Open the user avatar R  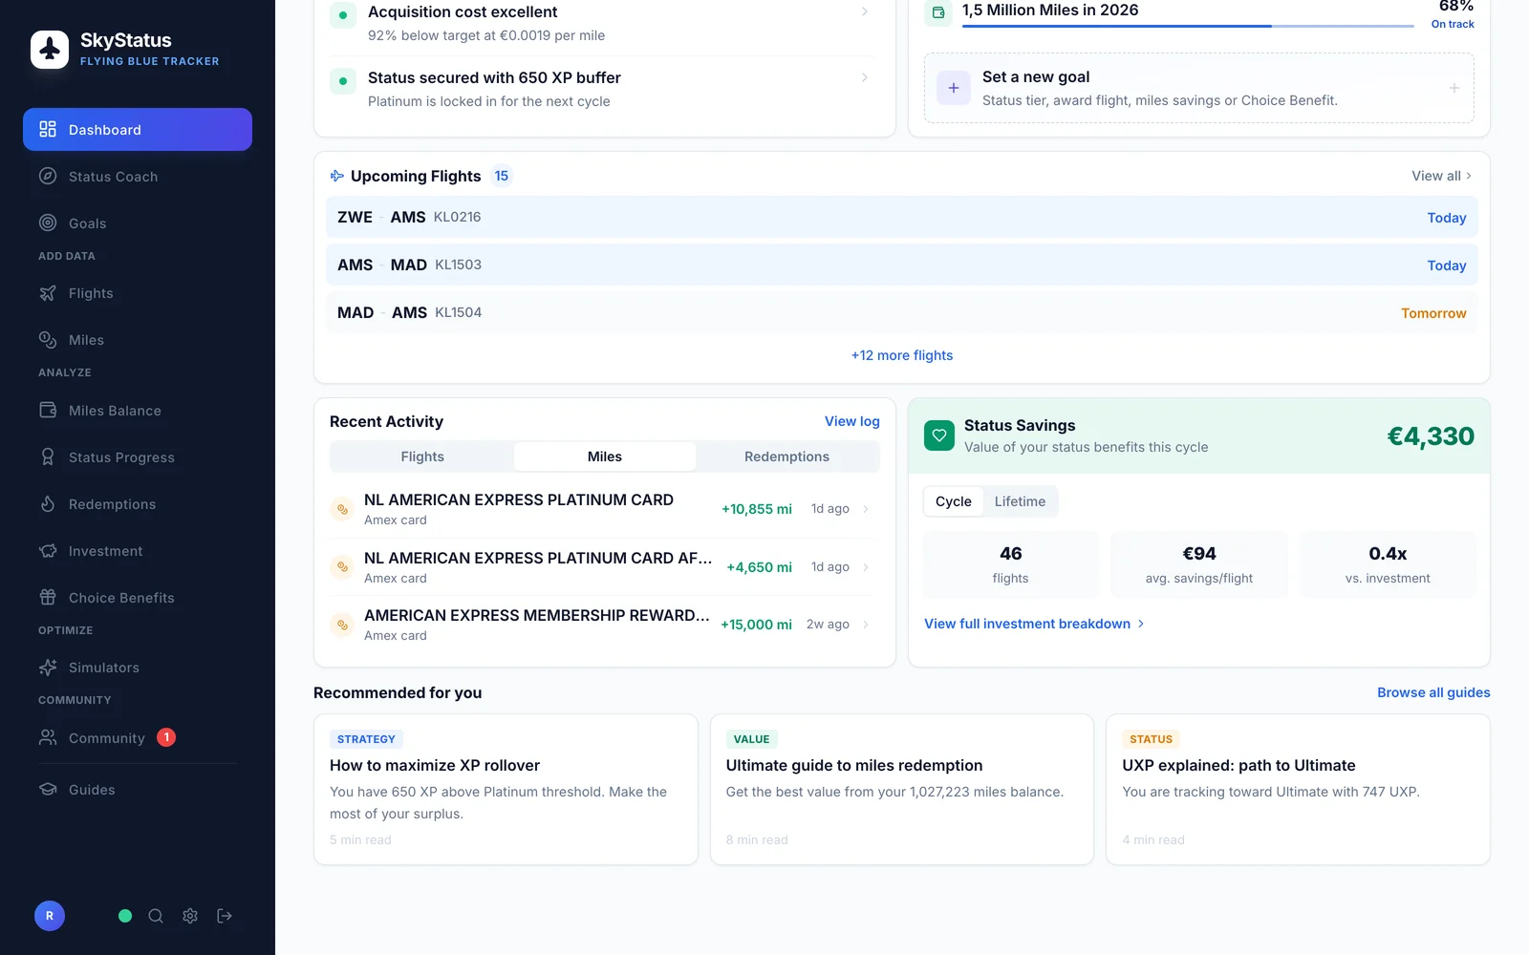coord(50,916)
